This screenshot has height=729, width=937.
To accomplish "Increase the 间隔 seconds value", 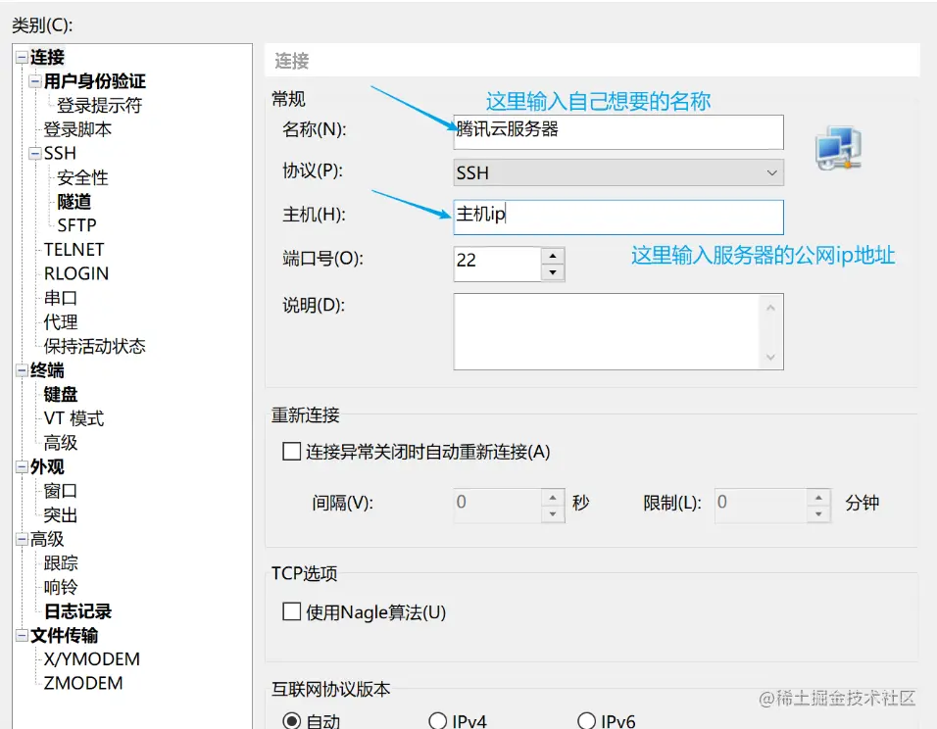I will pos(553,497).
